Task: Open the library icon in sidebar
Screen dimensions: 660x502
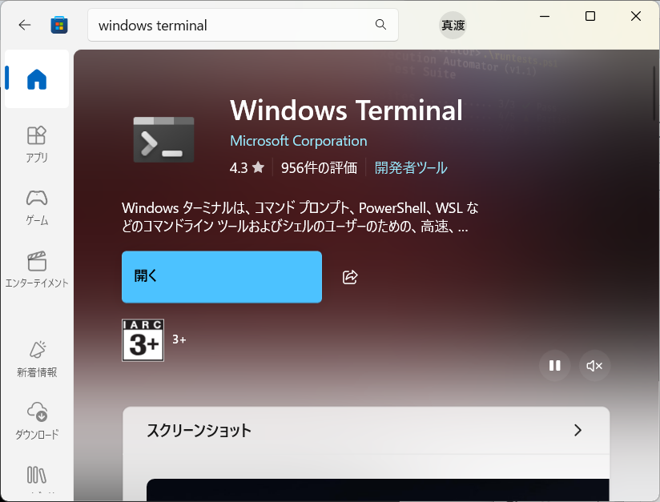Action: click(x=37, y=475)
